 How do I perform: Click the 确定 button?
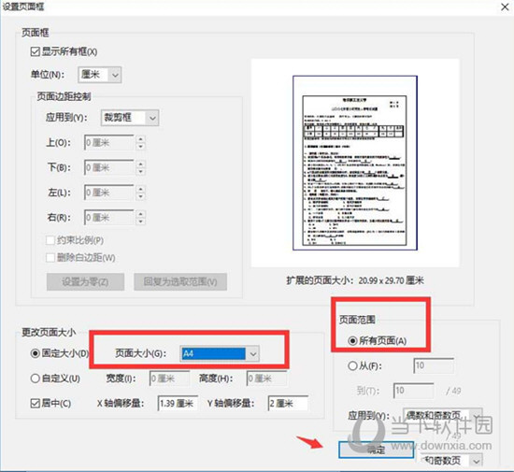click(376, 450)
